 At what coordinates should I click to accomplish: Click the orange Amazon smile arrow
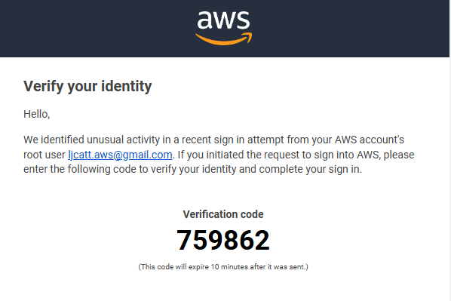[x=223, y=39]
